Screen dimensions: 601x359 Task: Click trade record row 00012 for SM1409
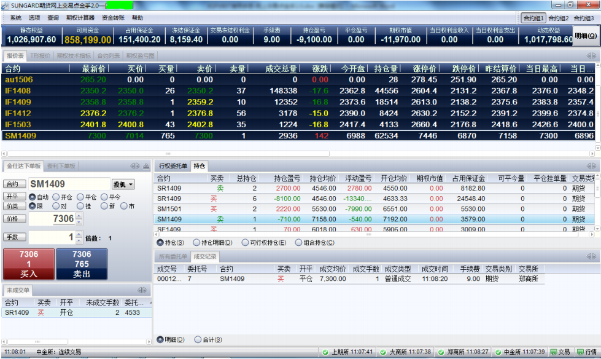(x=349, y=278)
